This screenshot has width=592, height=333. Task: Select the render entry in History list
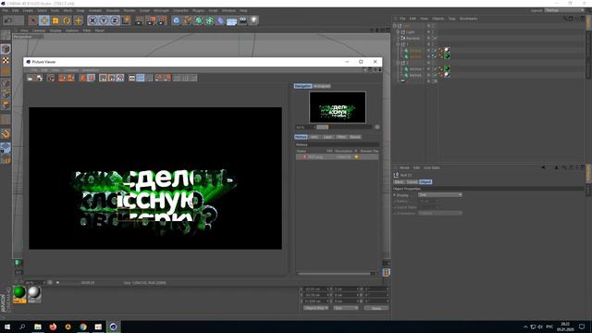click(x=337, y=156)
